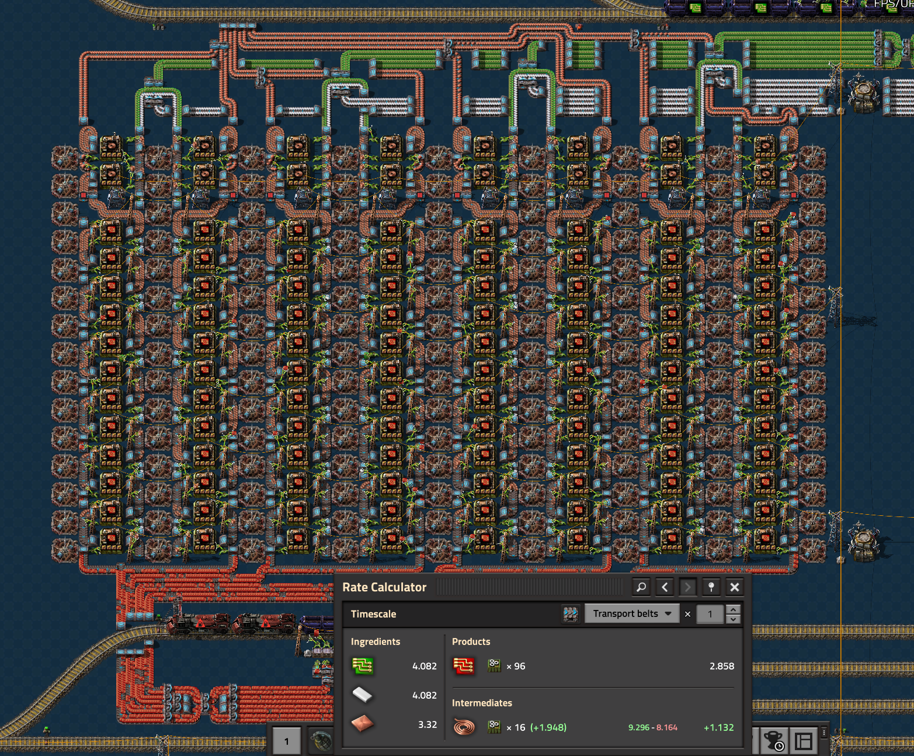This screenshot has height=756, width=914.
Task: Select the green electronic circuit ingredient icon
Action: click(363, 666)
